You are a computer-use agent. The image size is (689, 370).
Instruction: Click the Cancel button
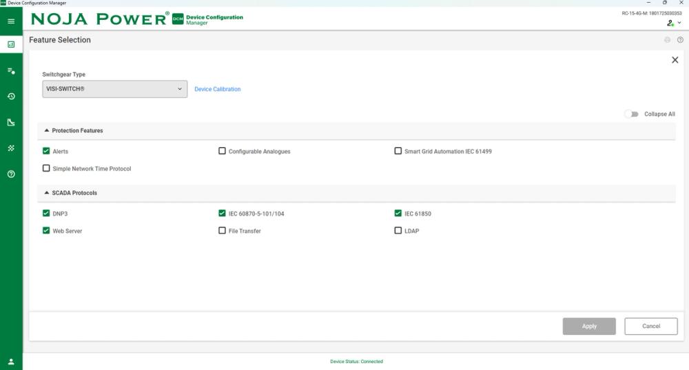click(x=651, y=326)
